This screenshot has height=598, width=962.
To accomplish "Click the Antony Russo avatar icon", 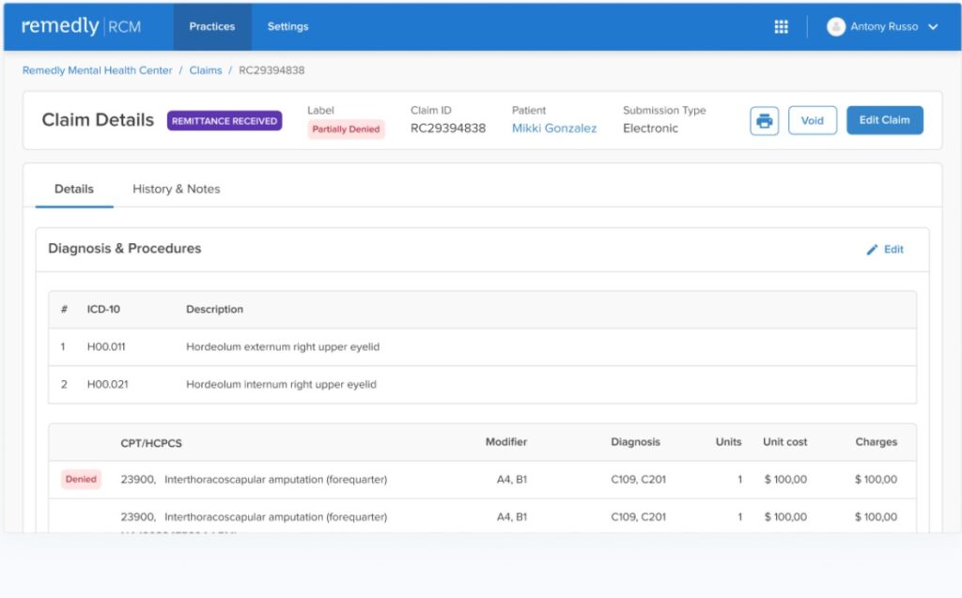I will 836,26.
